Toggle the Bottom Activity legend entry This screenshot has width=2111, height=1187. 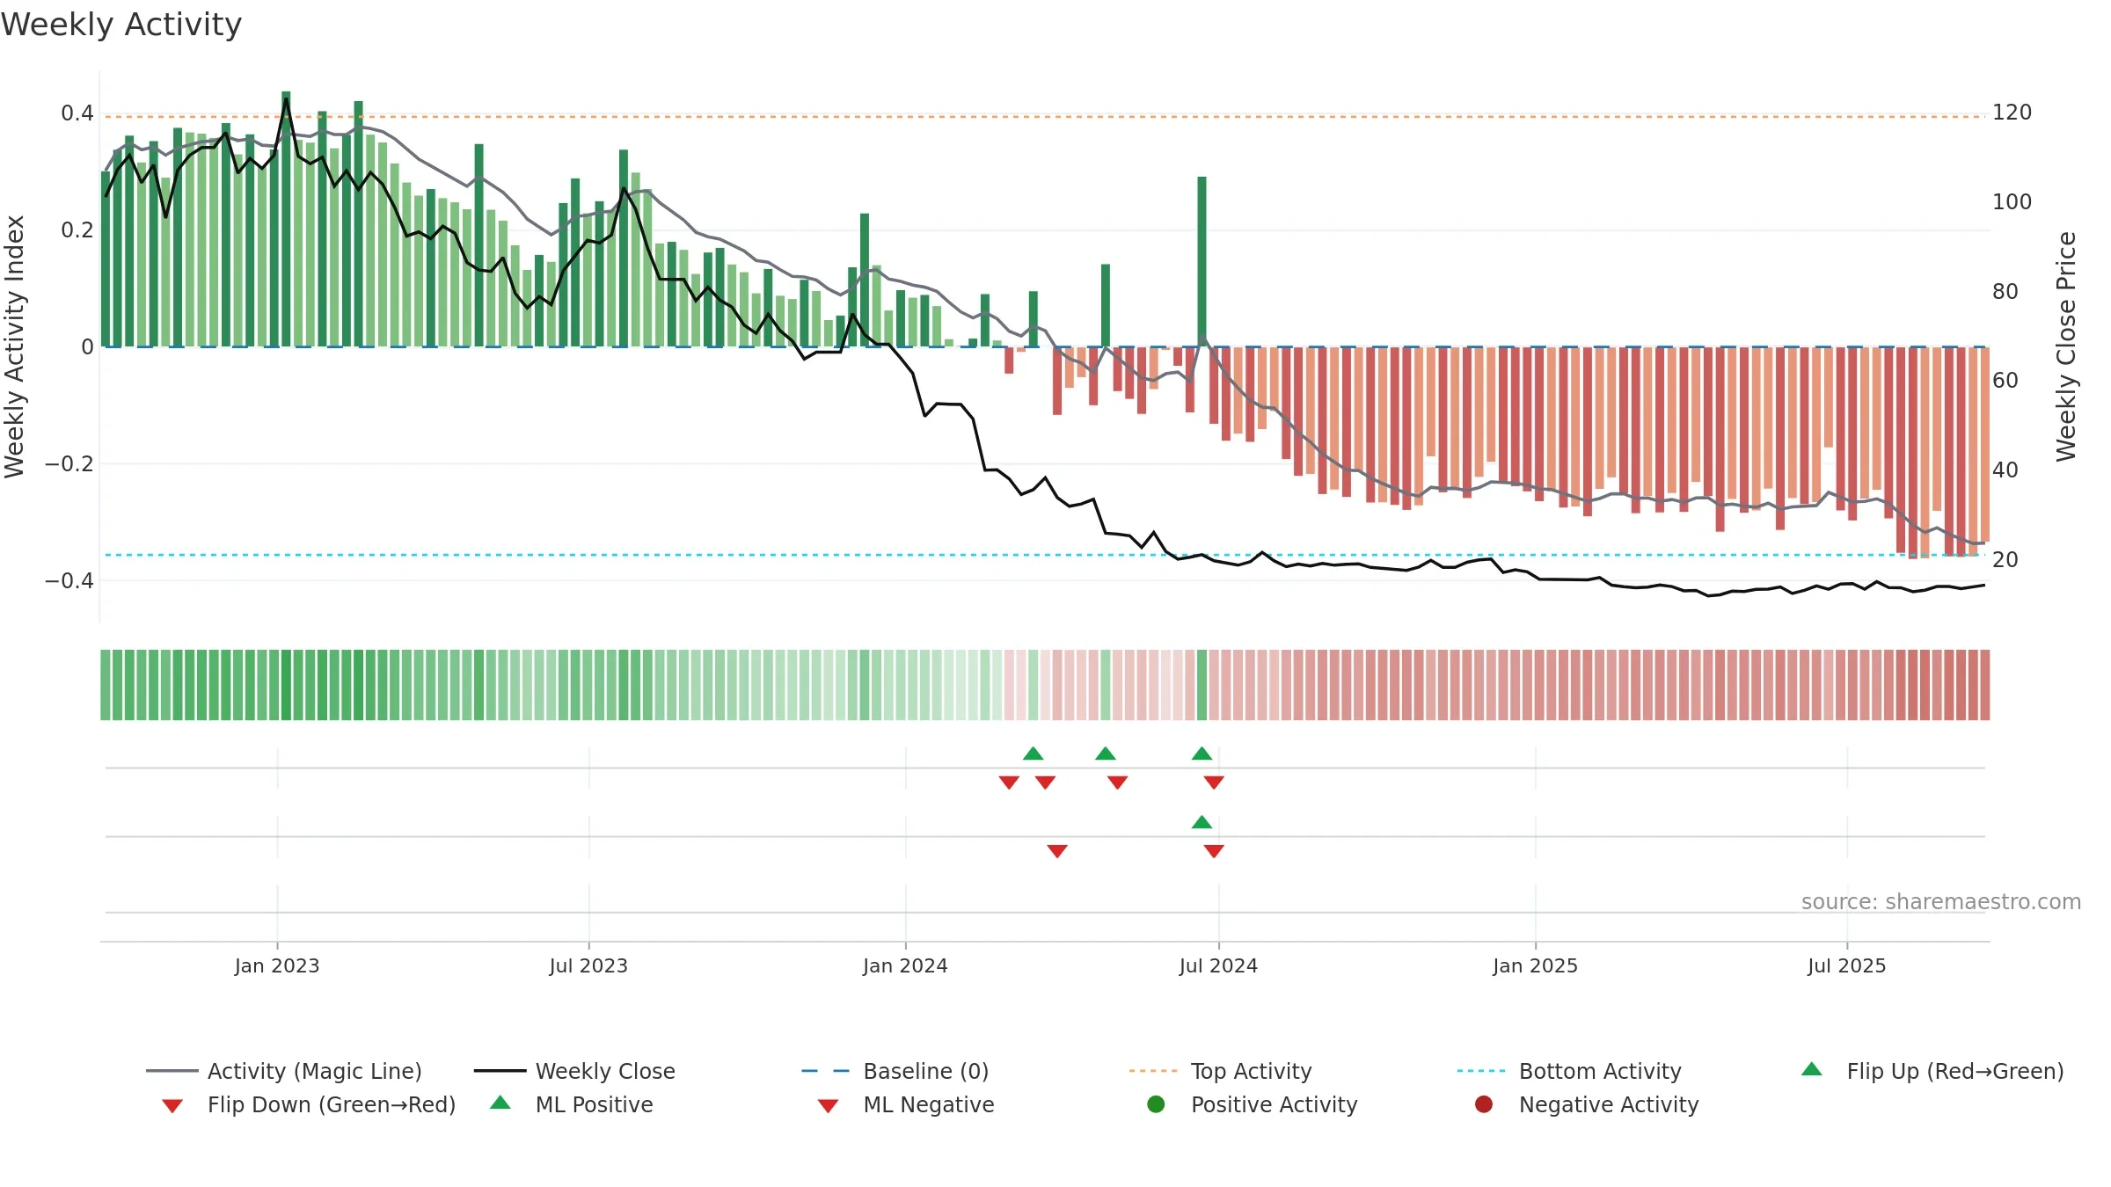click(x=1569, y=1071)
